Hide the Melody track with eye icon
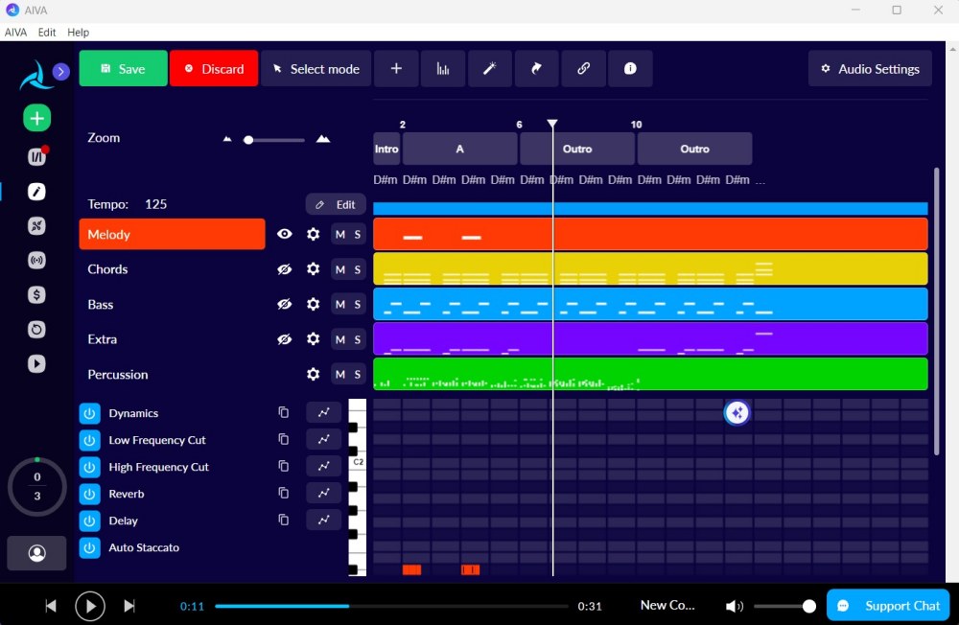The image size is (959, 625). pos(285,234)
